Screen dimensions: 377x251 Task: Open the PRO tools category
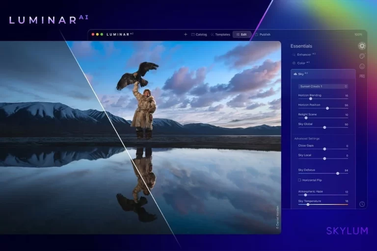tap(362, 76)
